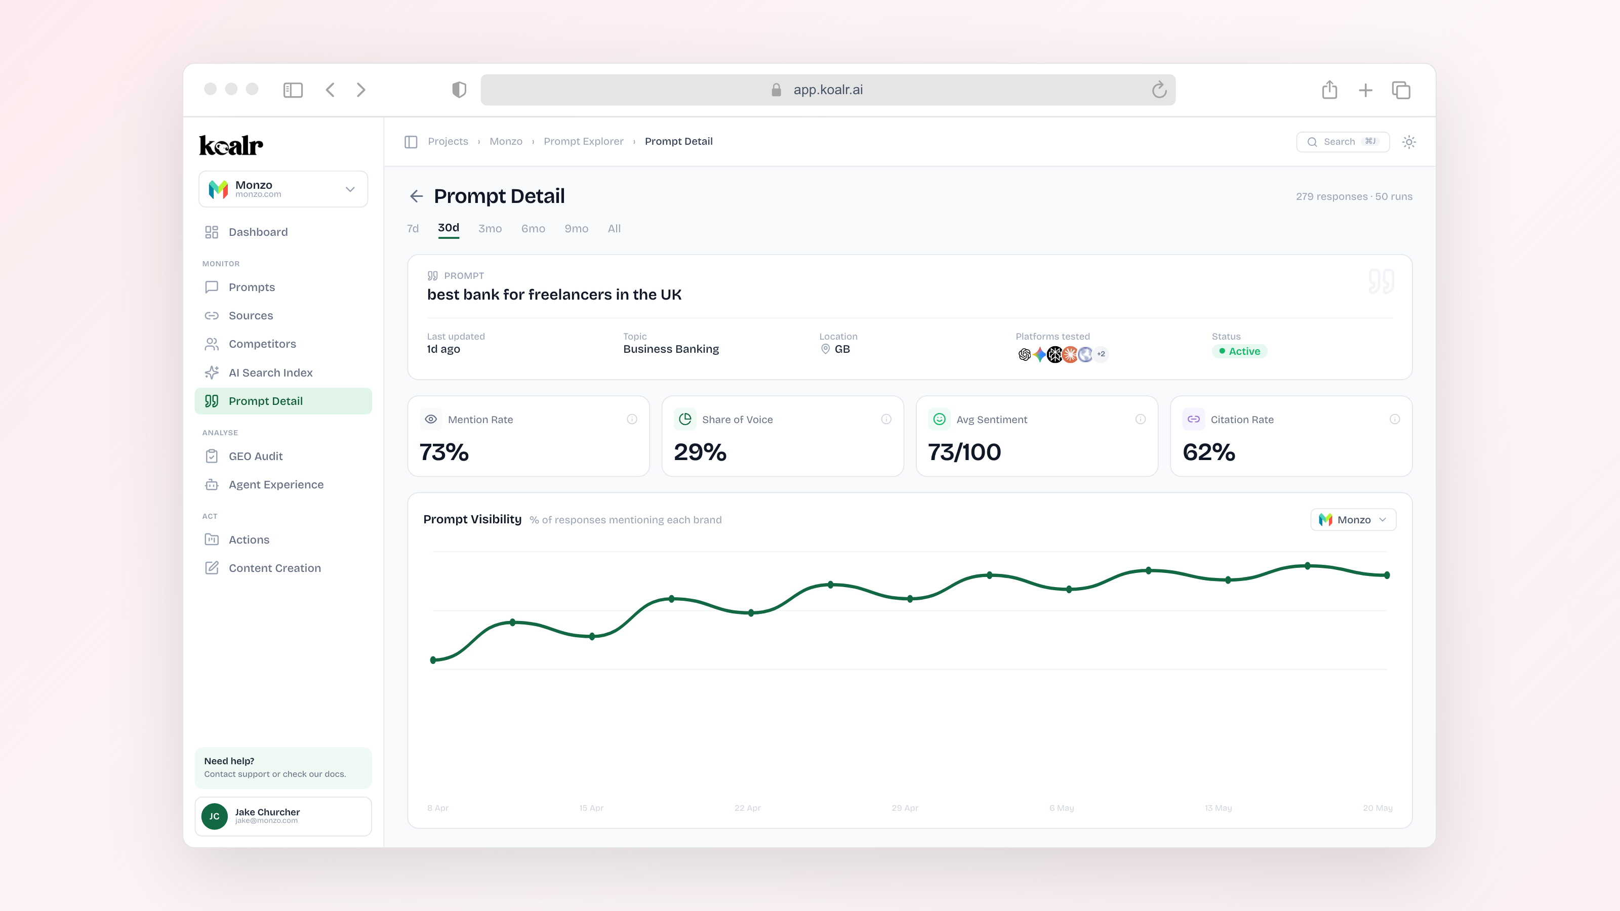Open Prompts in the sidebar
The image size is (1620, 911).
(283, 287)
